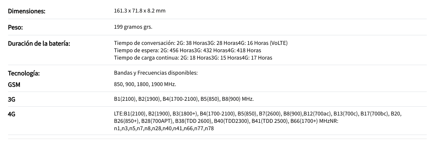Image resolution: width=433 pixels, height=146 pixels.
Task: Click the 3G bands B1(2100) line
Action: click(x=184, y=99)
